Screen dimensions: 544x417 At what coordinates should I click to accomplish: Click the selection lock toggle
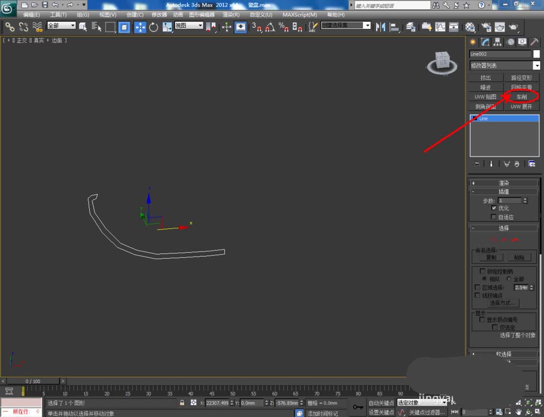click(x=182, y=403)
